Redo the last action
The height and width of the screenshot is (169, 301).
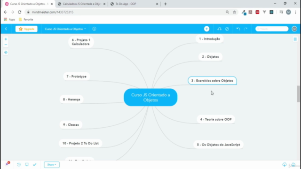246,29
